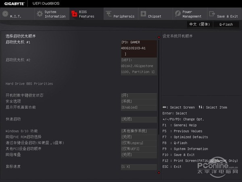
Task: Select the 其他PCI设备启动顺序 label
Action: click(23, 149)
